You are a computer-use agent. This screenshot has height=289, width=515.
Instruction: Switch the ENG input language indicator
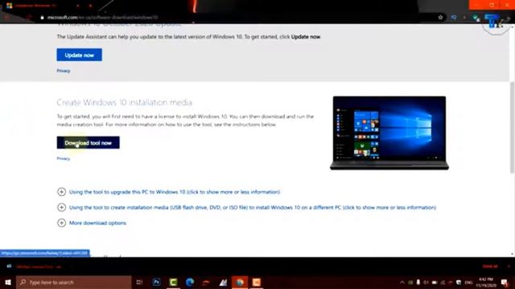coord(468,282)
